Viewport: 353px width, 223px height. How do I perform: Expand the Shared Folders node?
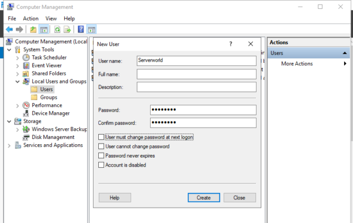pos(18,74)
